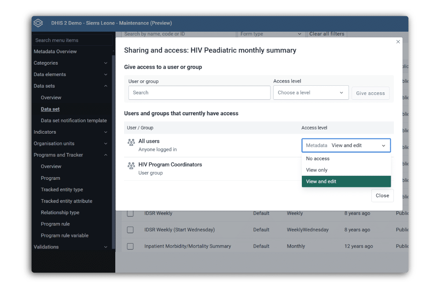Open All users access level dropdown
Viewport: 440px width, 295px height.
point(346,146)
